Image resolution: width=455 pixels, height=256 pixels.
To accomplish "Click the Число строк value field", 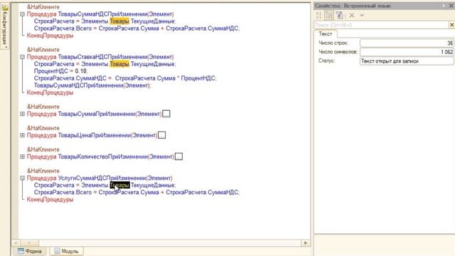I will click(407, 43).
